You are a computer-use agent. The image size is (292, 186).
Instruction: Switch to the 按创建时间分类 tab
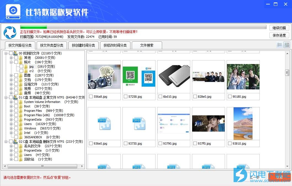point(83,45)
